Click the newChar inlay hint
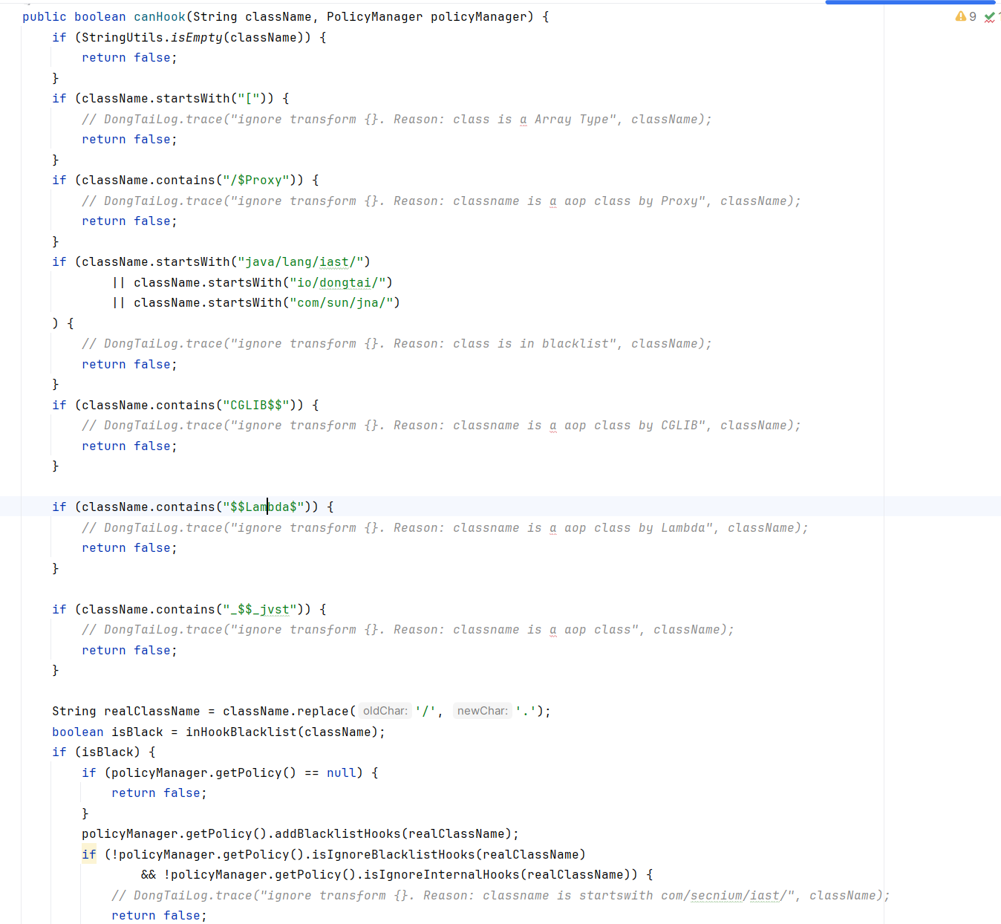This screenshot has width=1001, height=924. (x=482, y=711)
